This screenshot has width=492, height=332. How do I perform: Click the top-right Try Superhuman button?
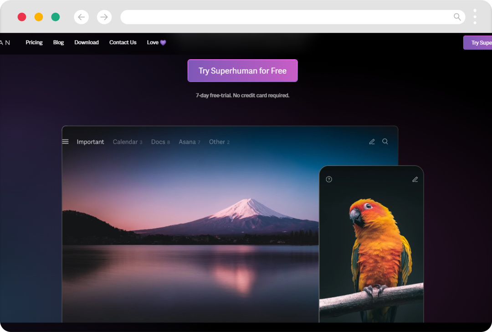click(477, 43)
